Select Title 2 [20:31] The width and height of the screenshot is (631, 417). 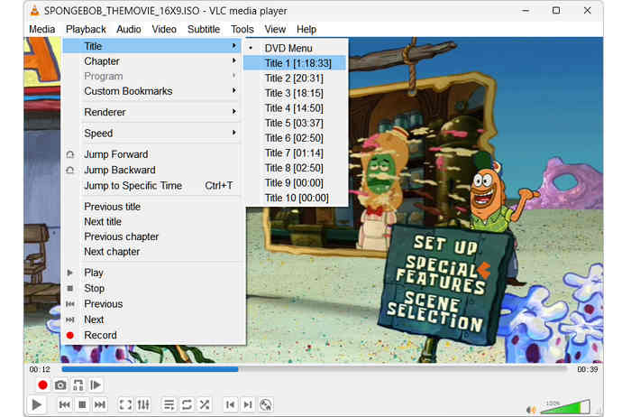(296, 79)
